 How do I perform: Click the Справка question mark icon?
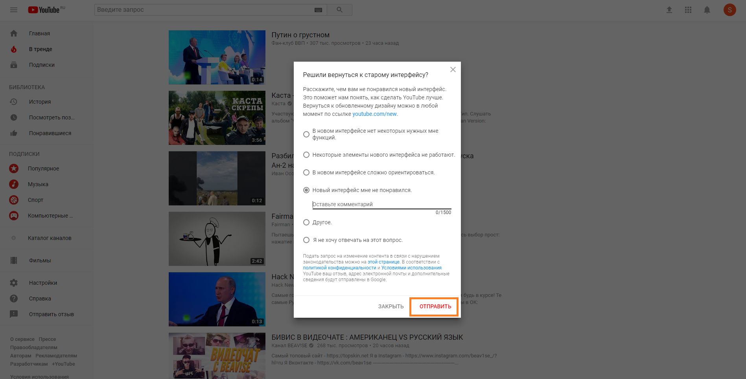tap(14, 298)
